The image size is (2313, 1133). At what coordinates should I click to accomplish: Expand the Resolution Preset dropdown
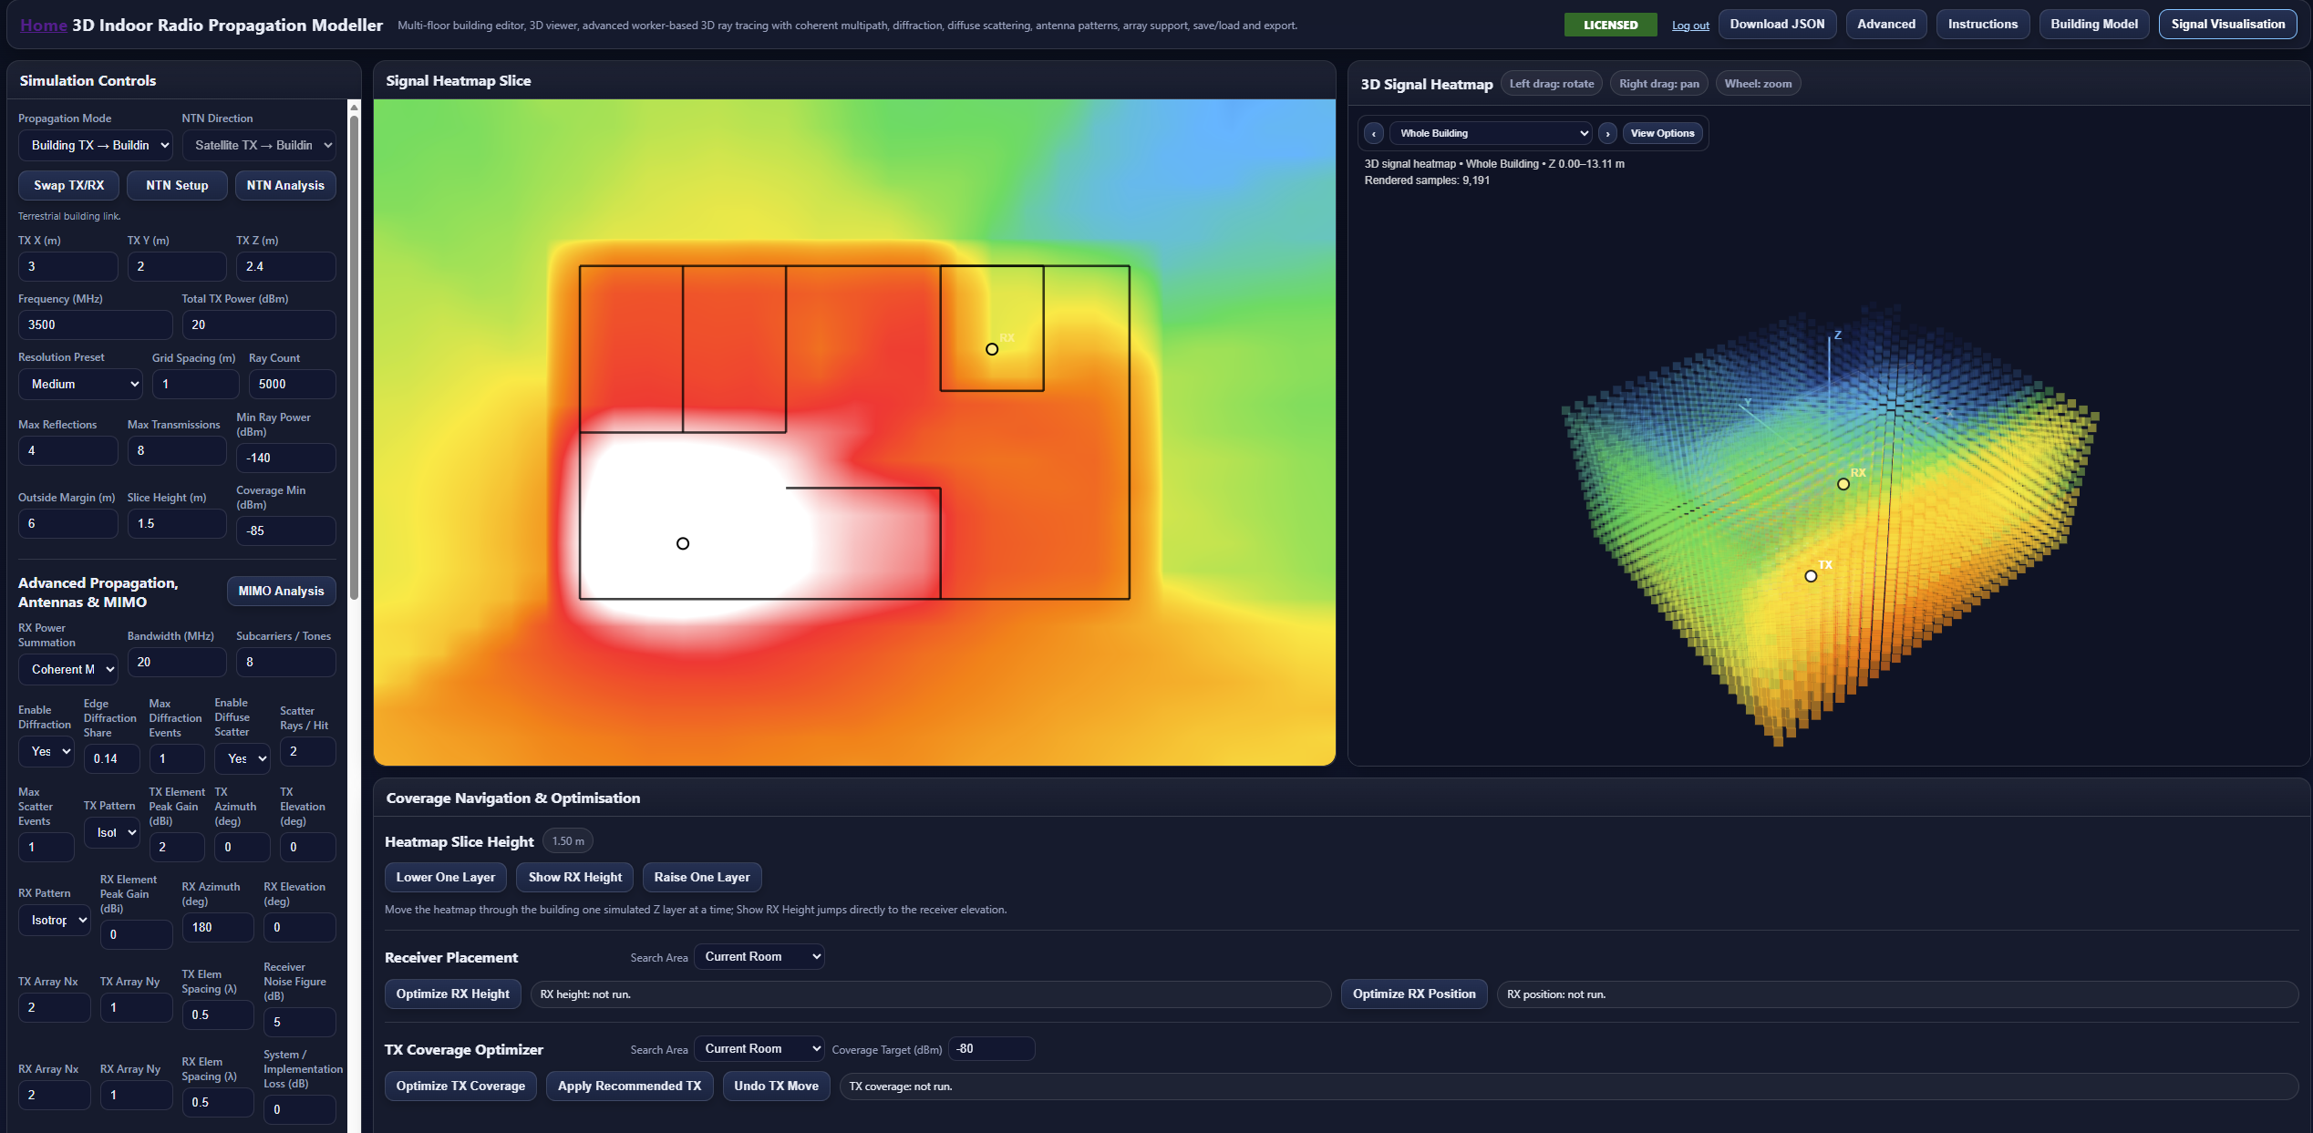click(81, 384)
